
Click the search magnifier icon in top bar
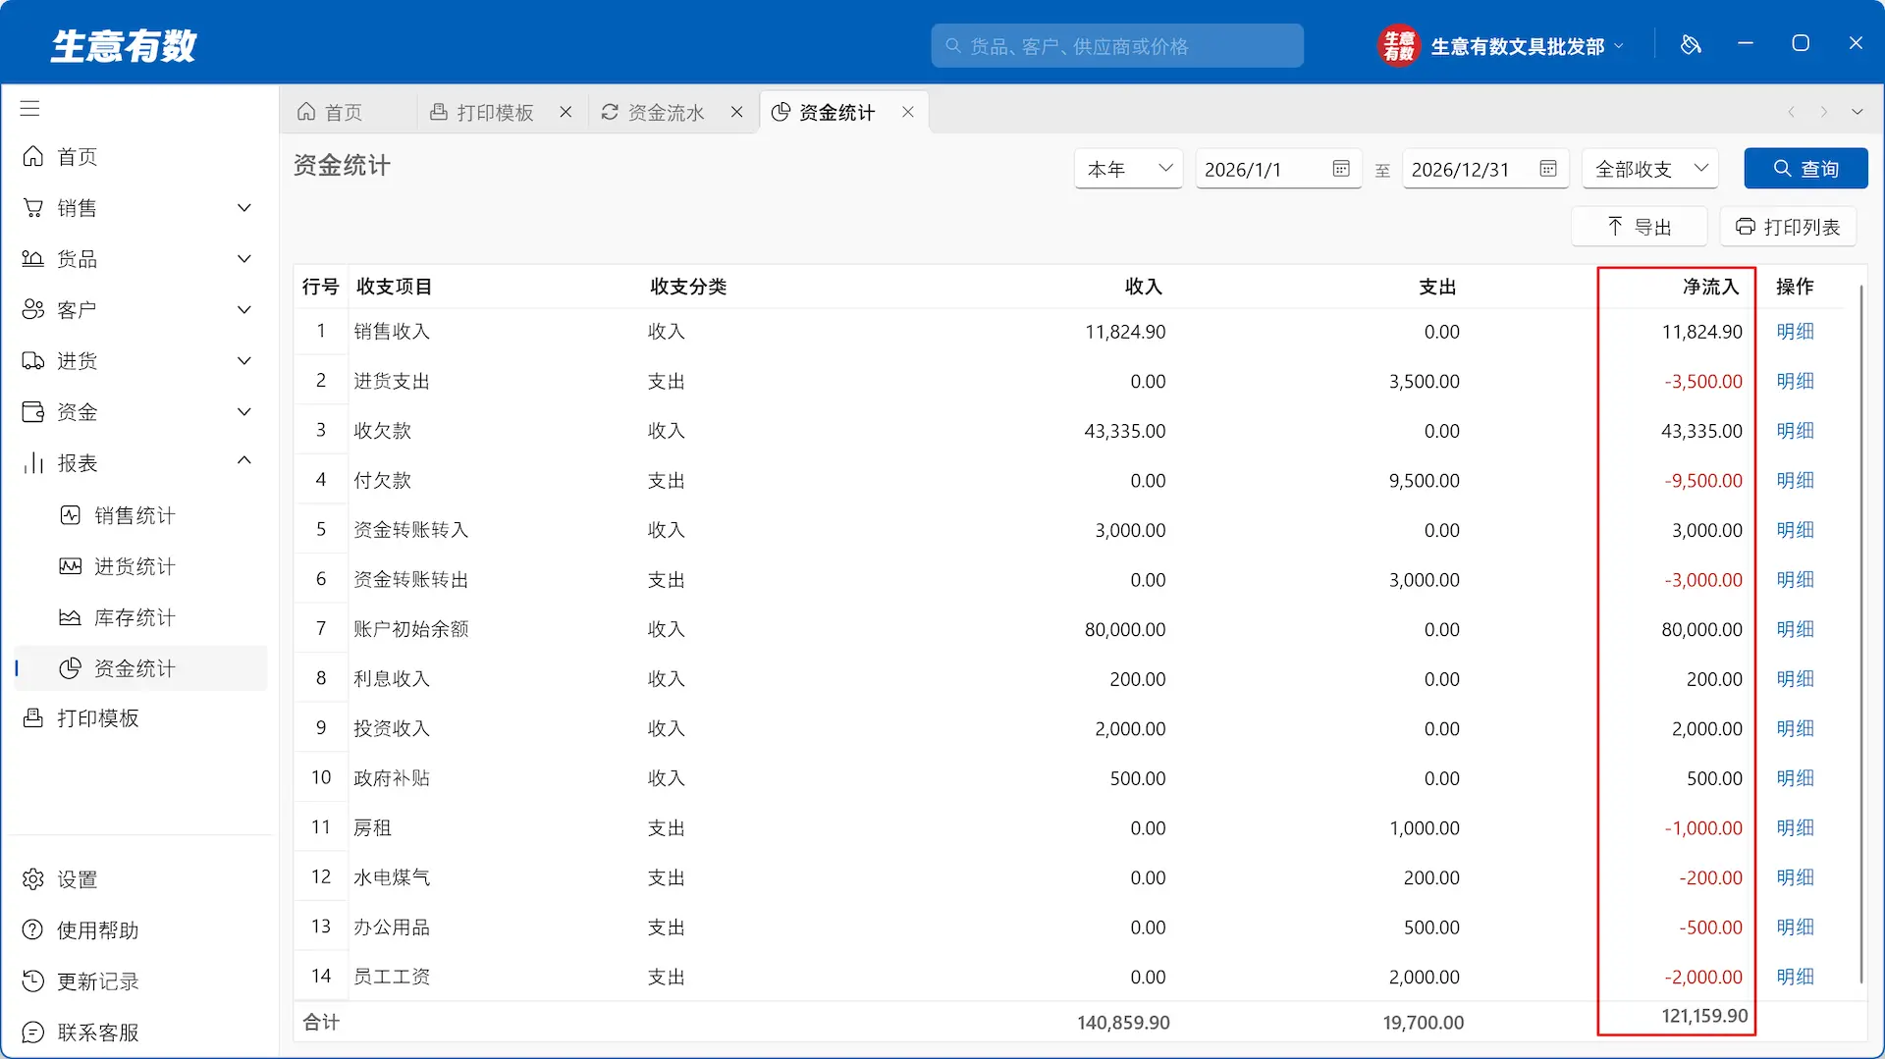tap(952, 46)
